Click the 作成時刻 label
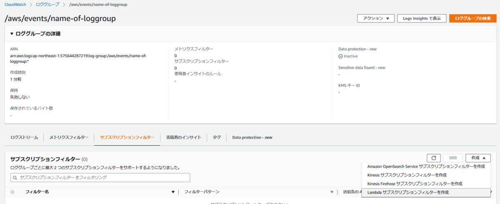 [x=18, y=72]
